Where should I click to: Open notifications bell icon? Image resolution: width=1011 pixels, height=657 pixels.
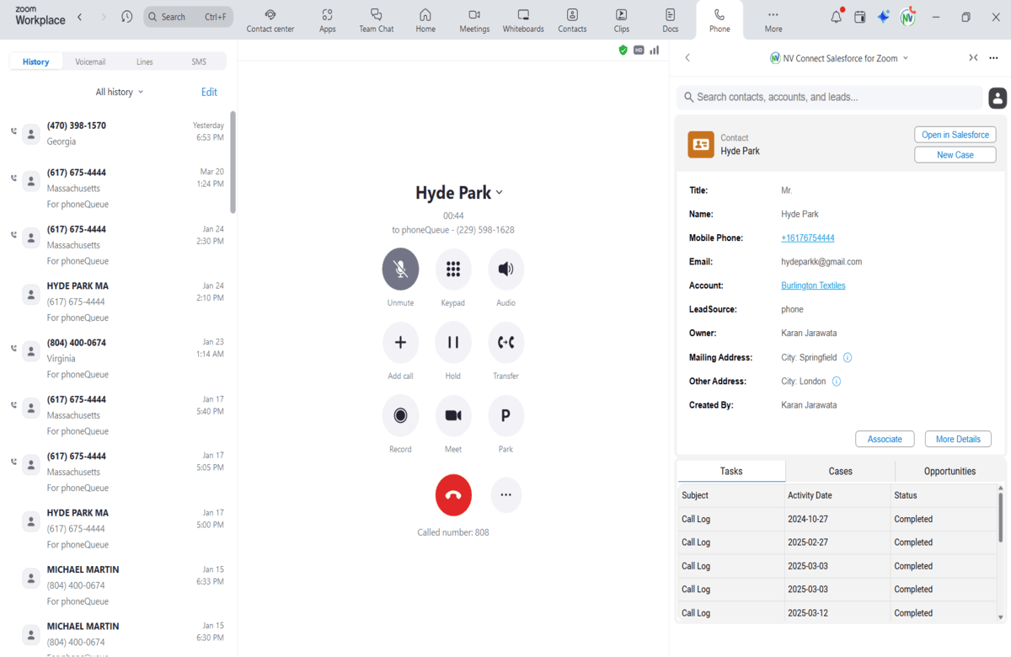point(836,17)
